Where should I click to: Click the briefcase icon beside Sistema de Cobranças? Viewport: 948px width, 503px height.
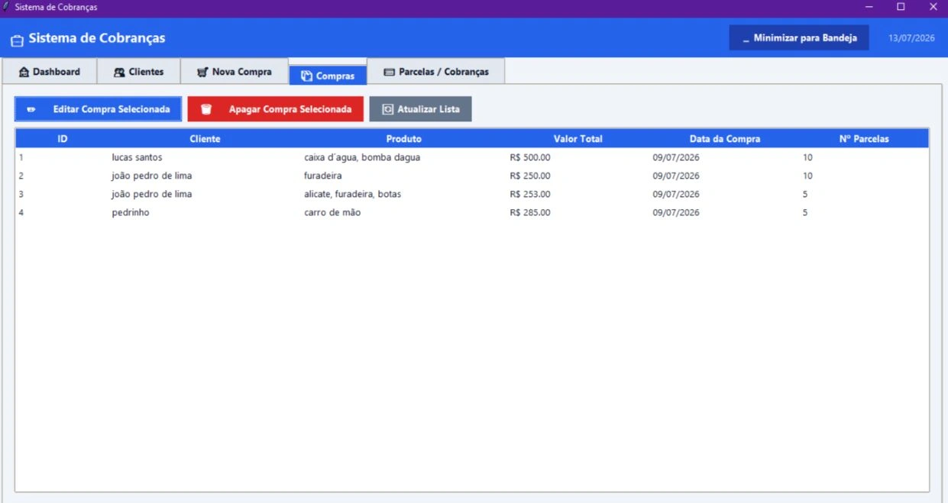pos(17,40)
